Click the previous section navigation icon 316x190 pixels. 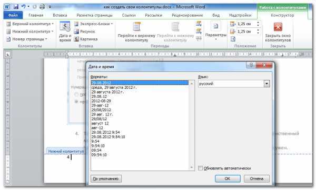pyautogui.click(x=199, y=24)
